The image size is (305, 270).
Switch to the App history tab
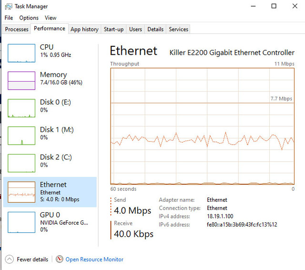coord(84,29)
